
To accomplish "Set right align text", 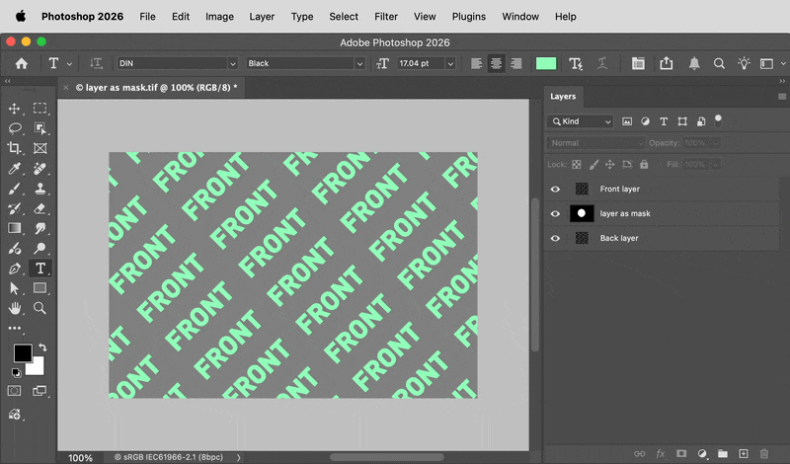I will pyautogui.click(x=515, y=63).
